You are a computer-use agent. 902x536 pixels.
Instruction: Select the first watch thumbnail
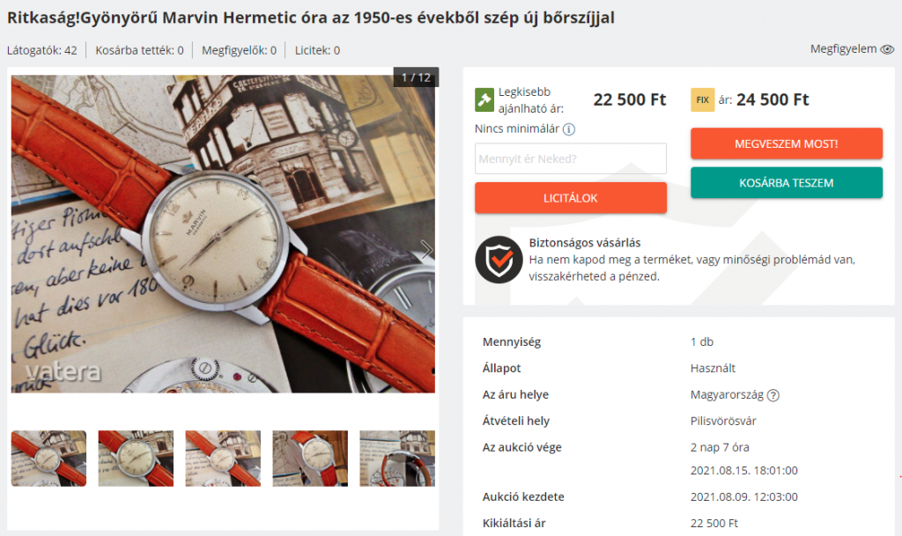tap(49, 459)
